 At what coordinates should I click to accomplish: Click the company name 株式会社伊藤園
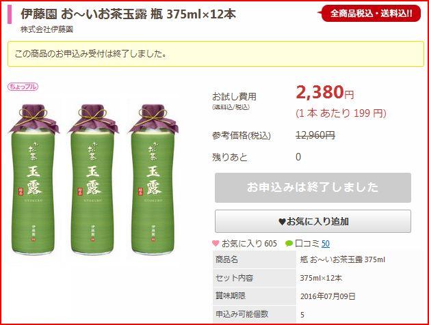point(47,29)
